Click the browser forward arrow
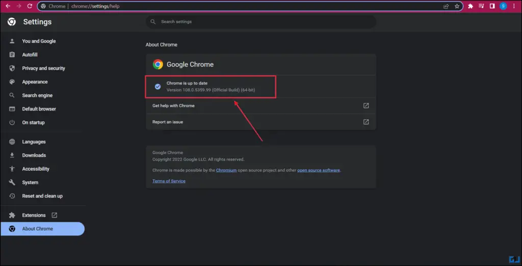 (19, 6)
